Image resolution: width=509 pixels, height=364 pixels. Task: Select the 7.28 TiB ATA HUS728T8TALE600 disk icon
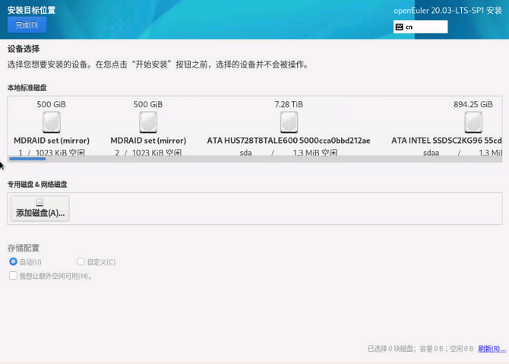coord(289,122)
